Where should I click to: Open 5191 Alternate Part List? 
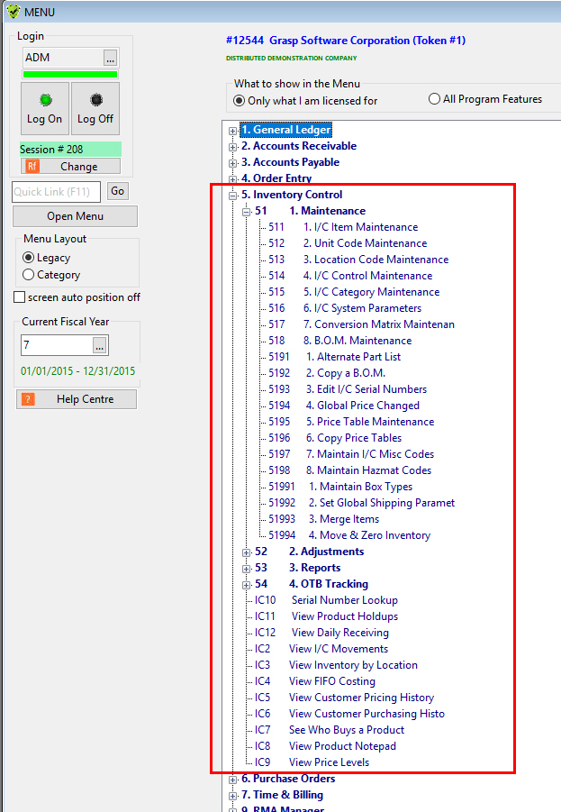[334, 357]
